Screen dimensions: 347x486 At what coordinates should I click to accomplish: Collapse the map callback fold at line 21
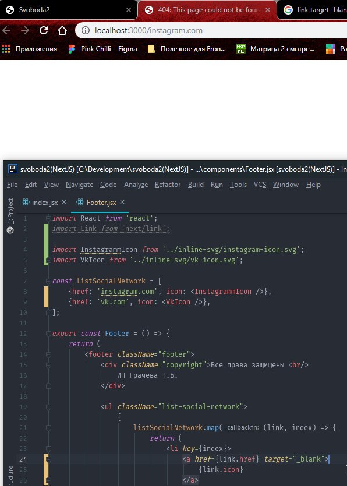[x=48, y=428]
